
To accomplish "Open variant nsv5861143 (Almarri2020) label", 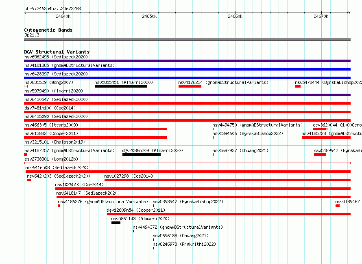I will point(140,219).
